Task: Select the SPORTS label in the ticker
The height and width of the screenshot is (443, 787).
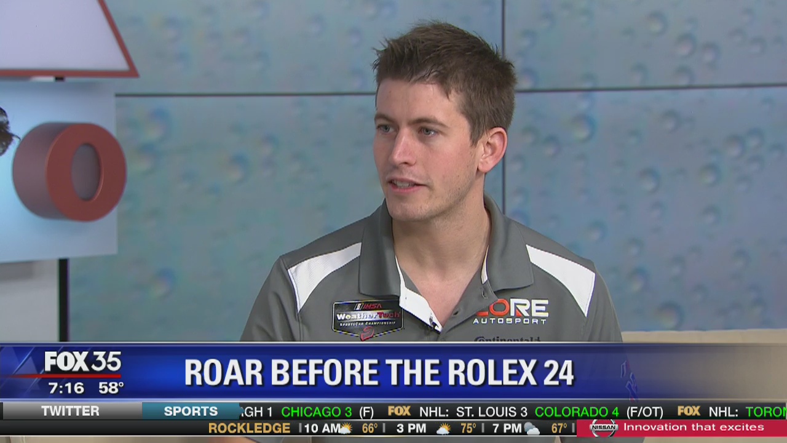Action: [191, 411]
